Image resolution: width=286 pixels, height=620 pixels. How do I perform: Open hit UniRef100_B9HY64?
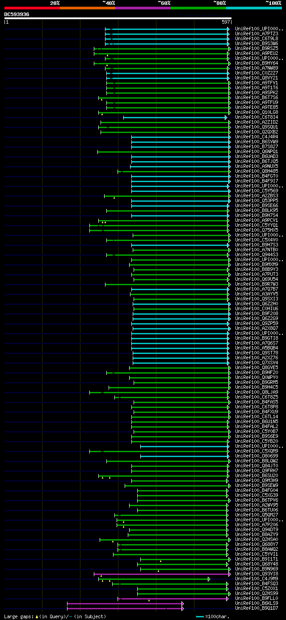257,63
